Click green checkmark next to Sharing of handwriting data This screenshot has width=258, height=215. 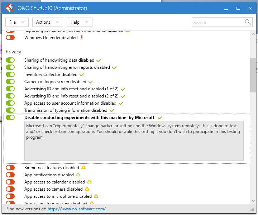(99, 60)
